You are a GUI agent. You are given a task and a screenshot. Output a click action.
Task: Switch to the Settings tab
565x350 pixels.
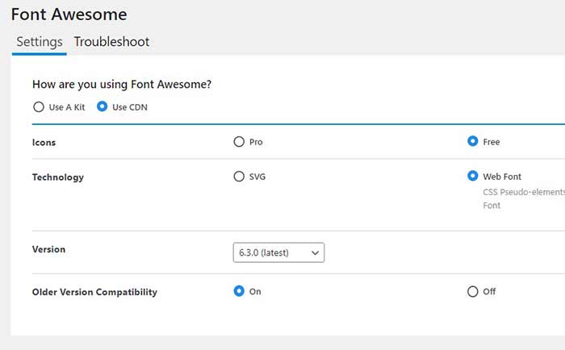pos(39,42)
